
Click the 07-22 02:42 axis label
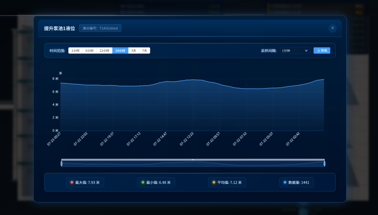(x=293, y=139)
